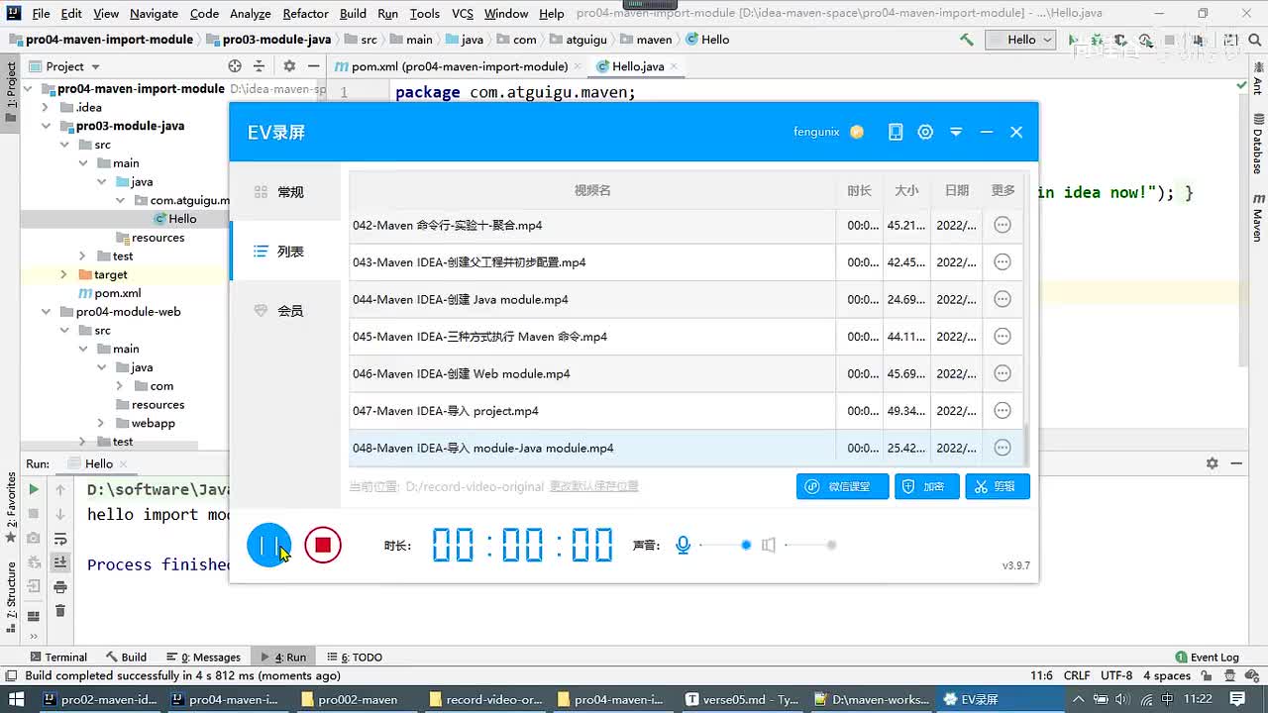Viewport: 1268px width, 713px height.
Task: Click the 加密 button
Action: pos(927,486)
